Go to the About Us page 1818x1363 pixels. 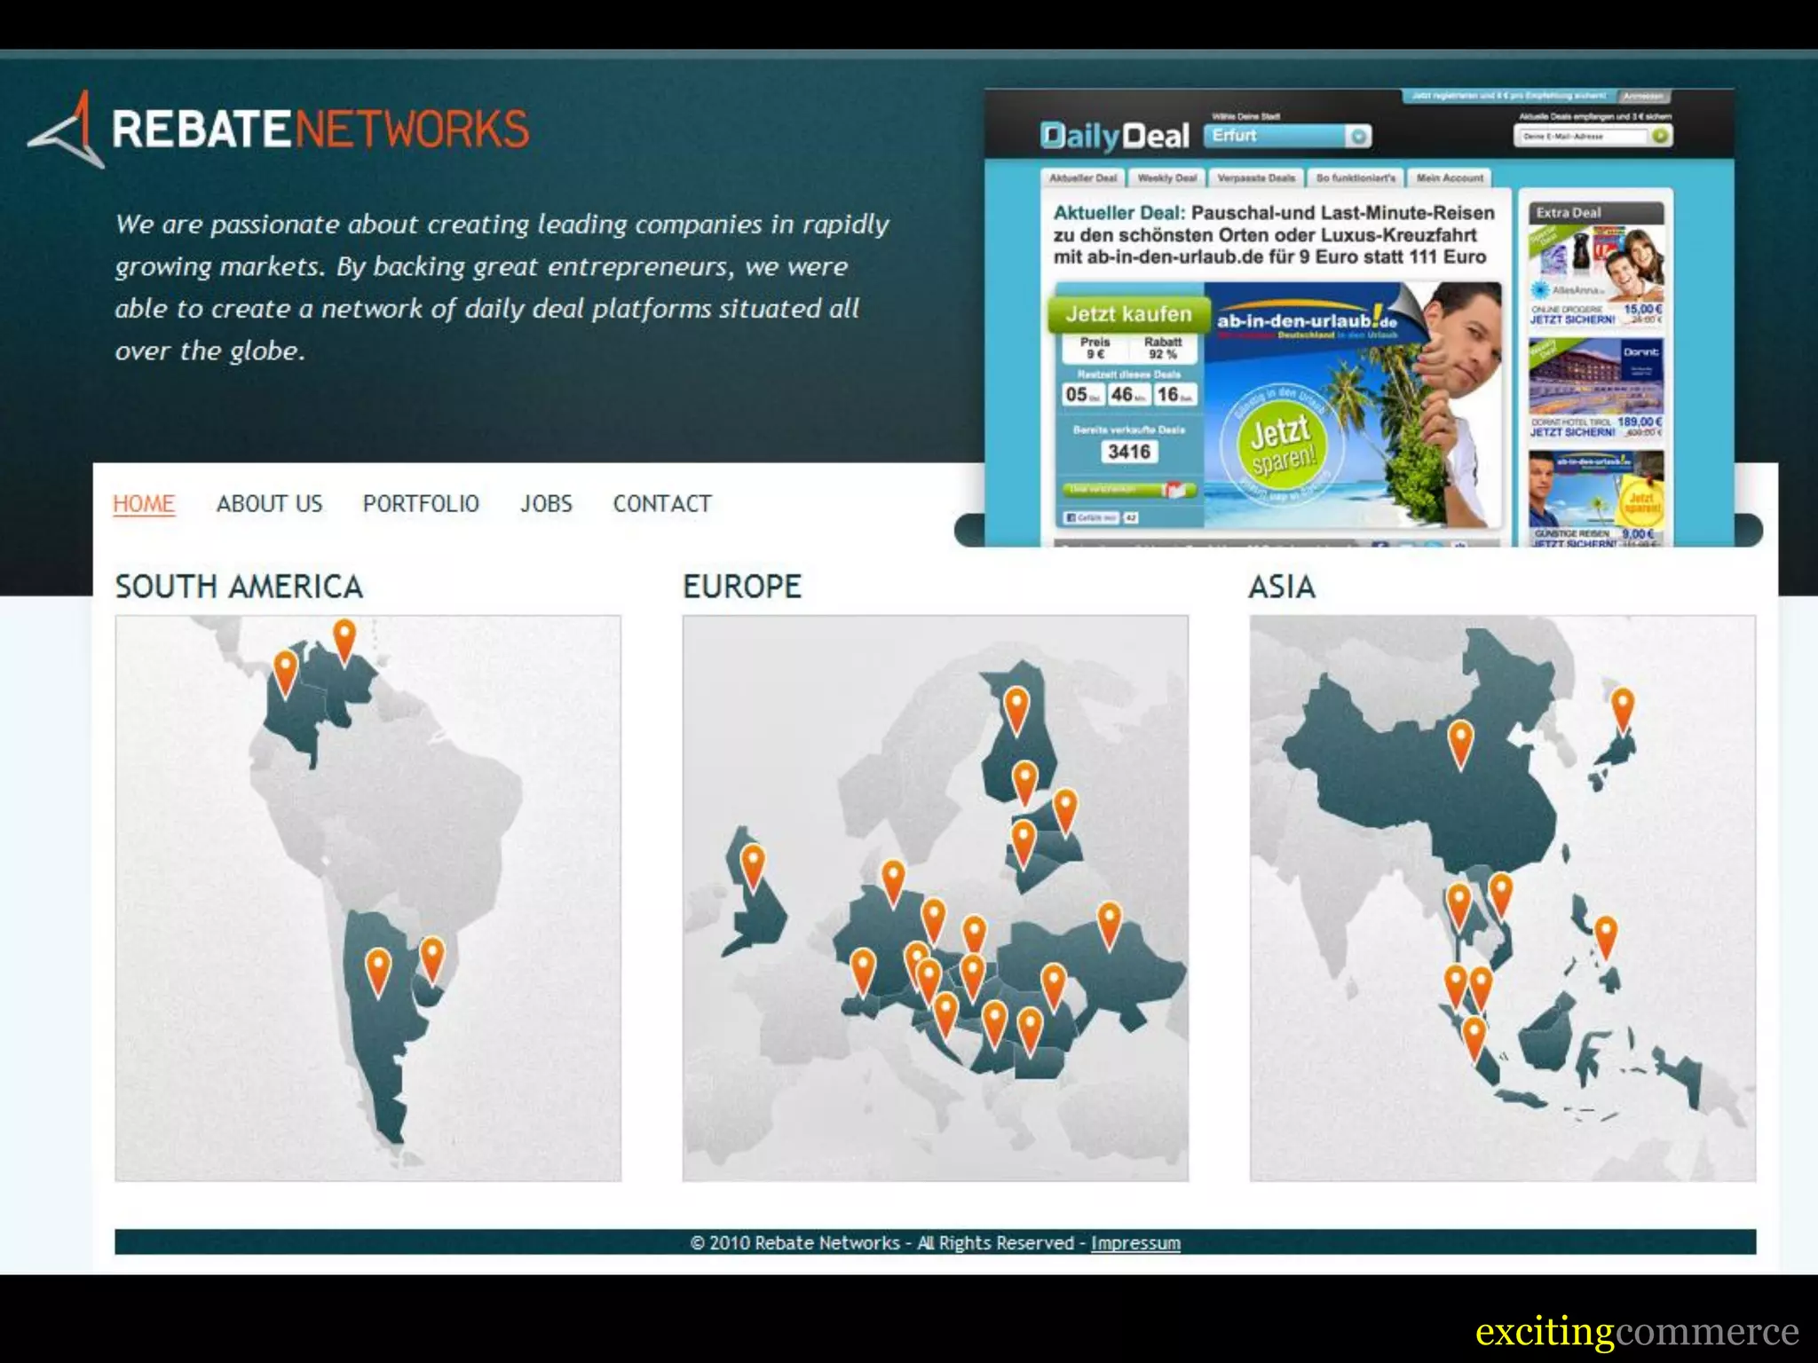(x=269, y=504)
